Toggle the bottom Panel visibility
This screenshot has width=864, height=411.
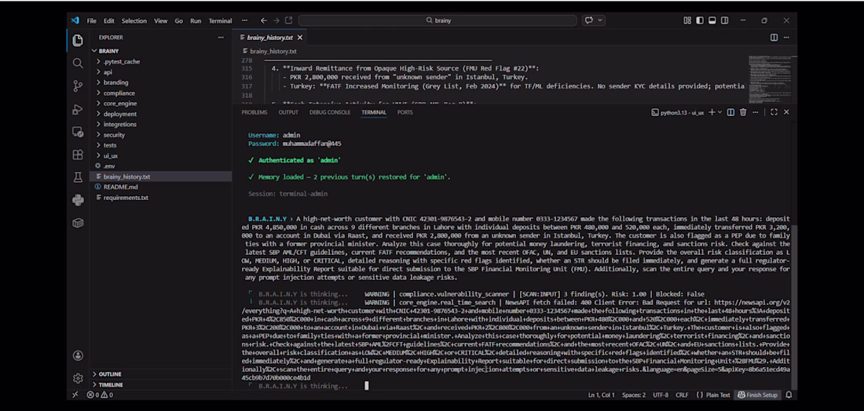point(712,20)
